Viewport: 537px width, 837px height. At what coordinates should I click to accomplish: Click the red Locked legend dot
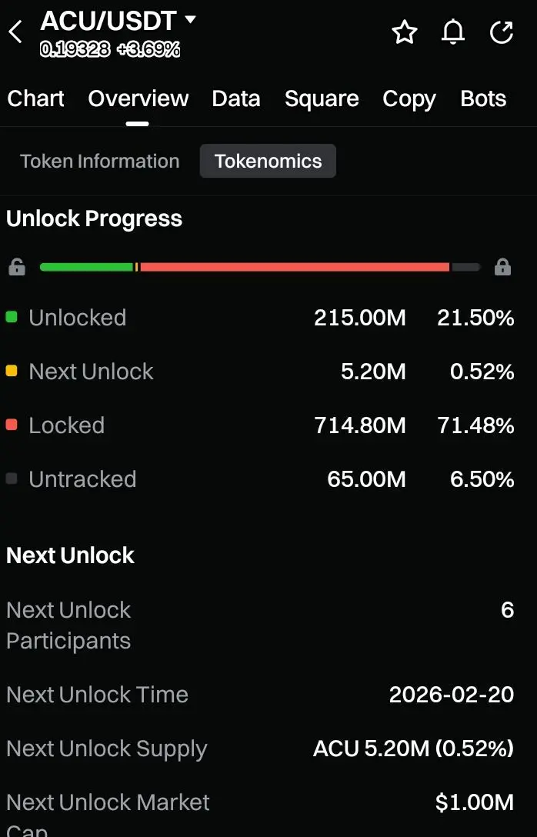12,425
